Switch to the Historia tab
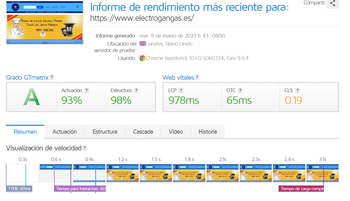The width and height of the screenshot is (350, 201). tap(207, 132)
